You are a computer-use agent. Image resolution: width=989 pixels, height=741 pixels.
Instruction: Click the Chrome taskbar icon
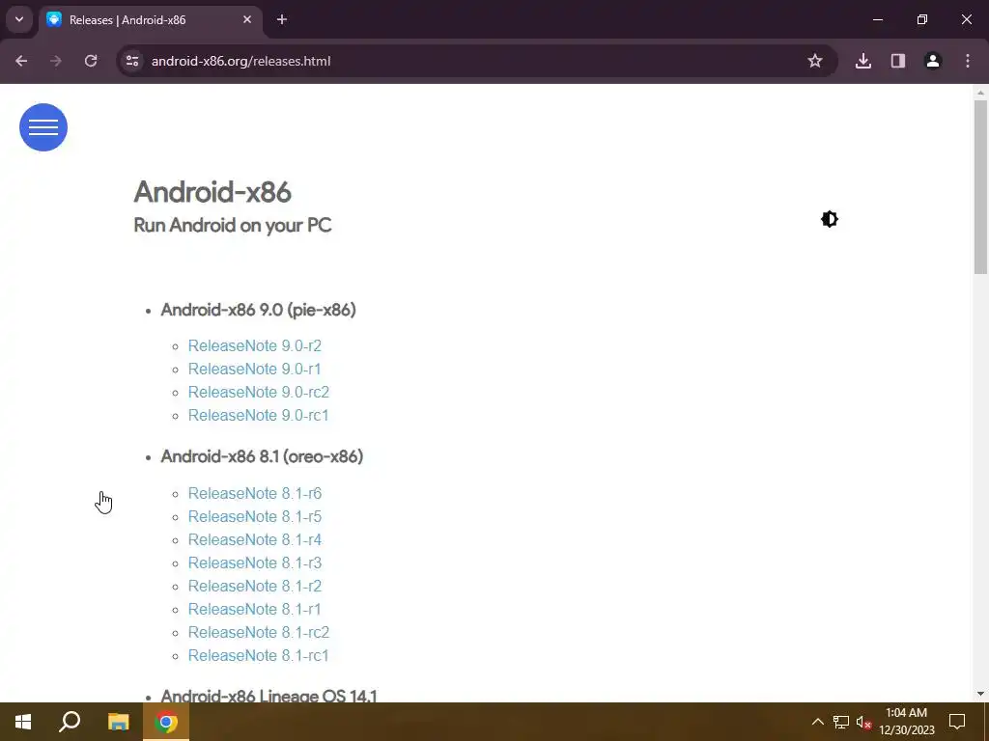coord(166,722)
